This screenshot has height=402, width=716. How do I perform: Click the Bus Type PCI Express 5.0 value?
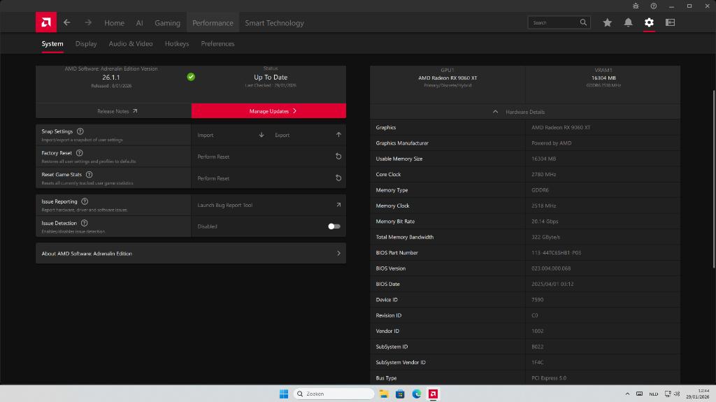[549, 378]
